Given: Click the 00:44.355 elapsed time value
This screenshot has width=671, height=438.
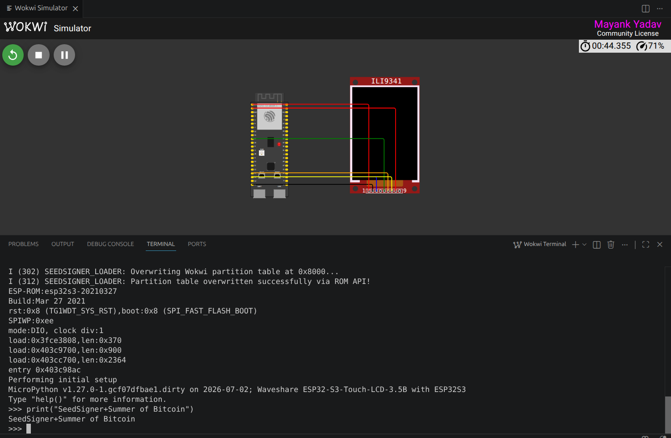Looking at the screenshot, I should [611, 46].
